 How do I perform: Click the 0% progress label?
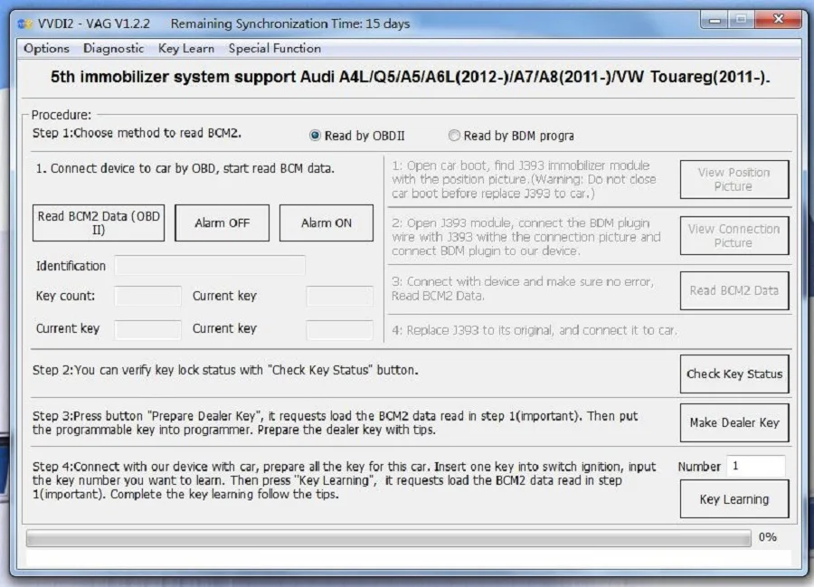(x=767, y=537)
